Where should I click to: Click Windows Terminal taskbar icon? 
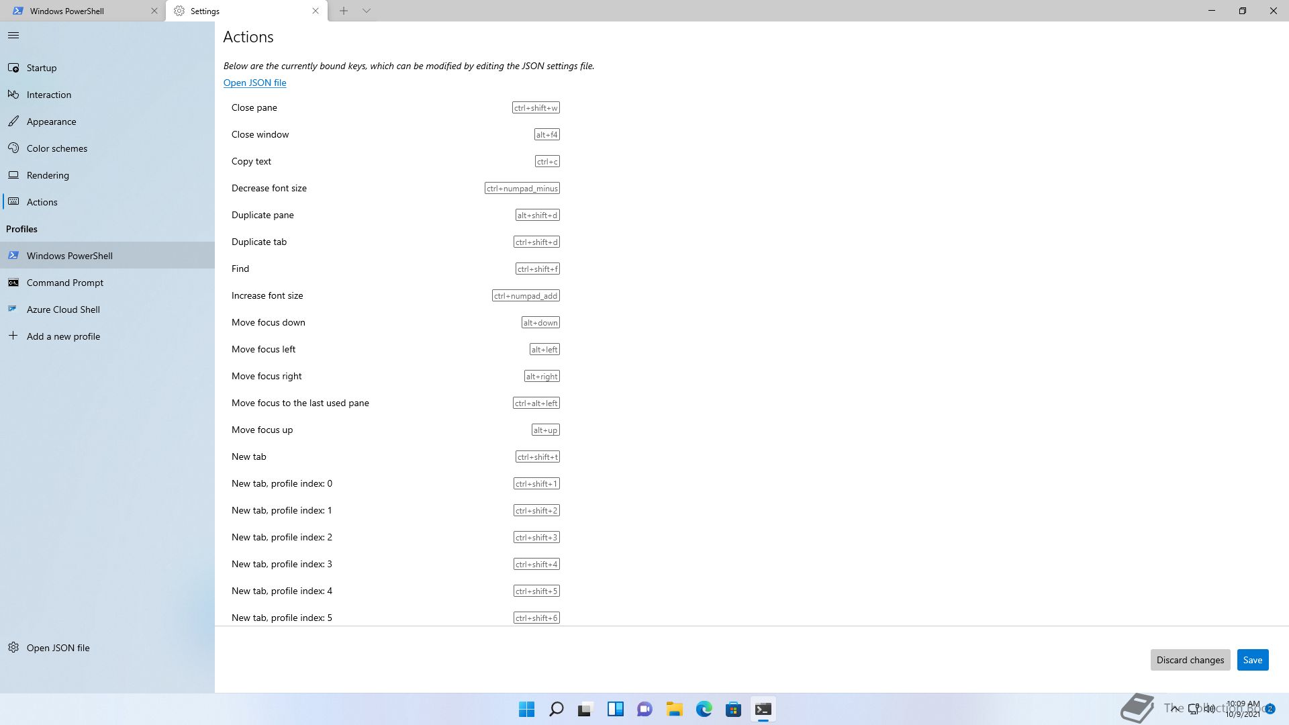click(x=763, y=709)
